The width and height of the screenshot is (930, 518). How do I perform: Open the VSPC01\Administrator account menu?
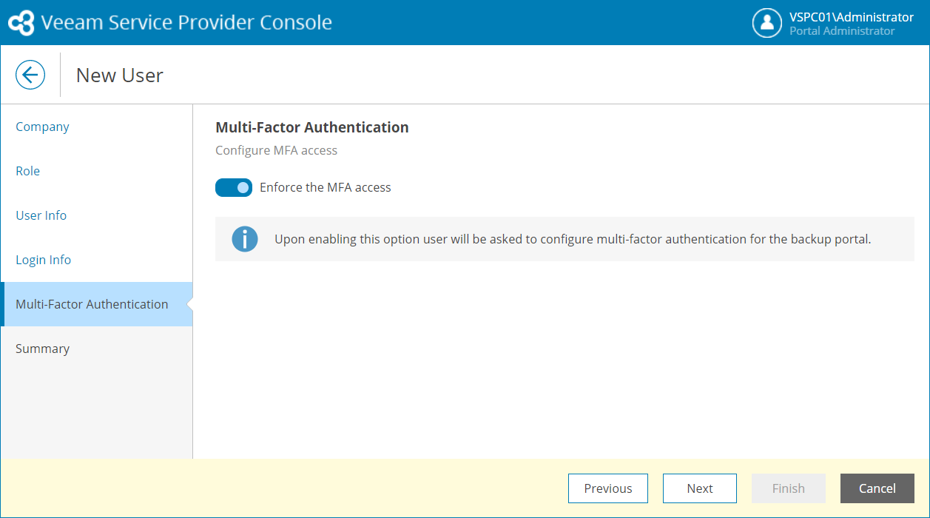point(852,17)
